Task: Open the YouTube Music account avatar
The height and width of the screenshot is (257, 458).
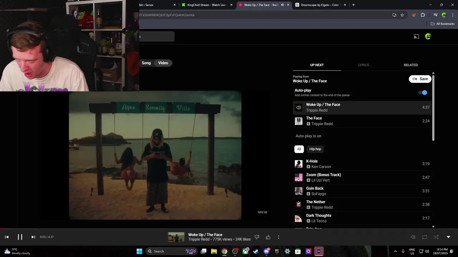Action: pos(428,36)
